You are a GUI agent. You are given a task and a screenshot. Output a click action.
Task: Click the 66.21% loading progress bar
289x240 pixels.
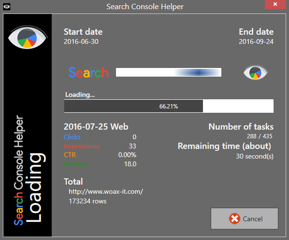169,106
